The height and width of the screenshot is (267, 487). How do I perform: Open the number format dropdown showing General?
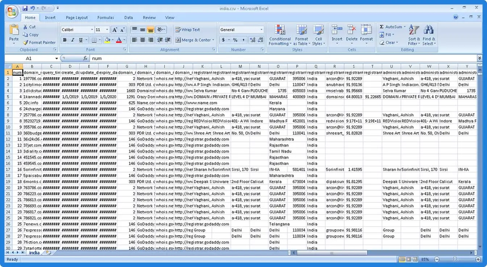tap(261, 30)
